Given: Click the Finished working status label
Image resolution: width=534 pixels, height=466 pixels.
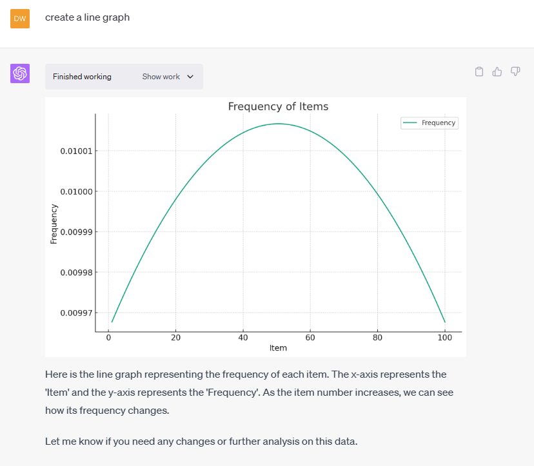Looking at the screenshot, I should 82,77.
